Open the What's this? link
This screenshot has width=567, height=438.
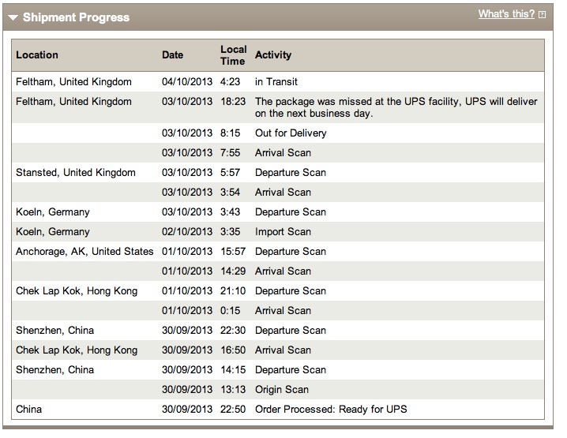coord(506,14)
